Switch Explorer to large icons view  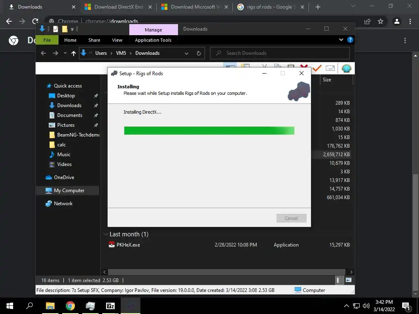[349, 280]
